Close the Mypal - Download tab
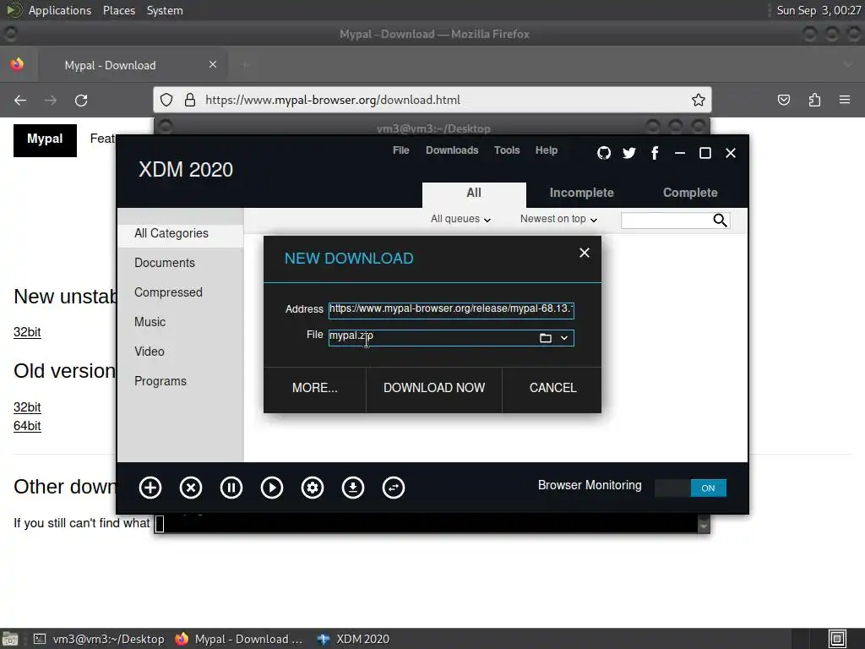 pos(213,64)
